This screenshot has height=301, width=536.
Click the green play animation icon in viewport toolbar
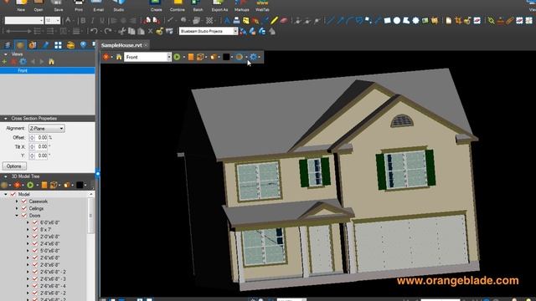[177, 57]
